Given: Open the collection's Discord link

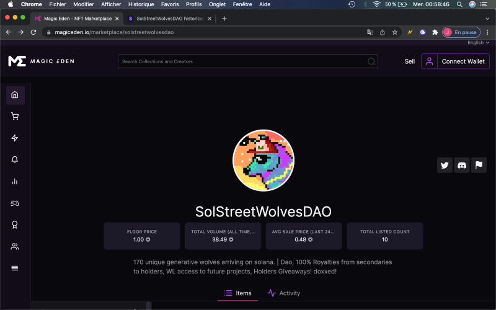Looking at the screenshot, I should click(x=461, y=165).
